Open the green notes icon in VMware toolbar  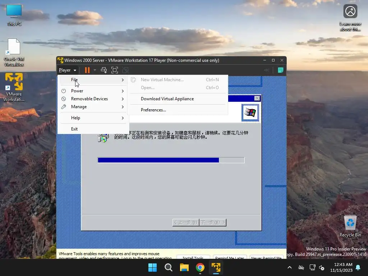280,70
